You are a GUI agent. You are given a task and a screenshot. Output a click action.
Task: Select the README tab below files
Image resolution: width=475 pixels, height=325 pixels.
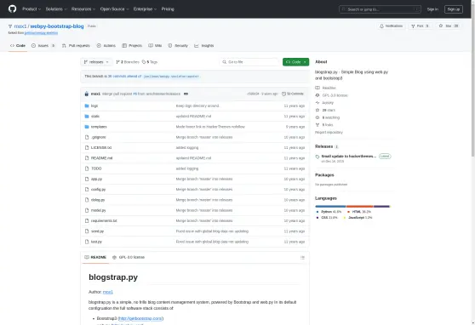(95, 258)
